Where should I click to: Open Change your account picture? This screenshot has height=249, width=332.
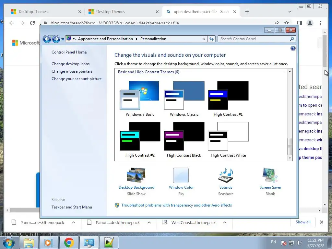(x=77, y=78)
